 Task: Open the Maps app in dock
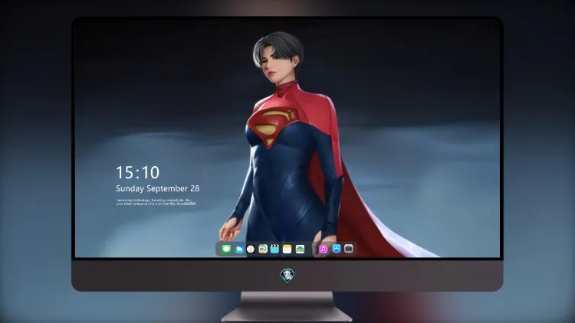pyautogui.click(x=263, y=249)
